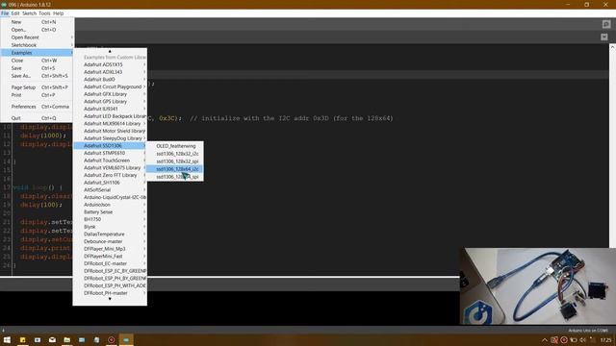Click the Arduino IDE taskbar icon
This screenshot has width=616, height=346.
point(126,339)
